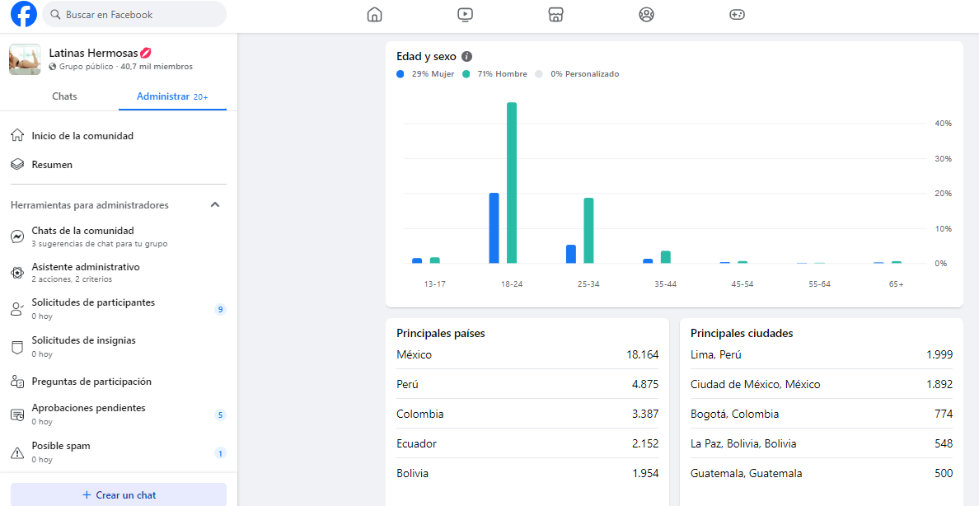Screen dimensions: 979x506
Task: Open the Groups icon in top bar
Action: coord(646,14)
